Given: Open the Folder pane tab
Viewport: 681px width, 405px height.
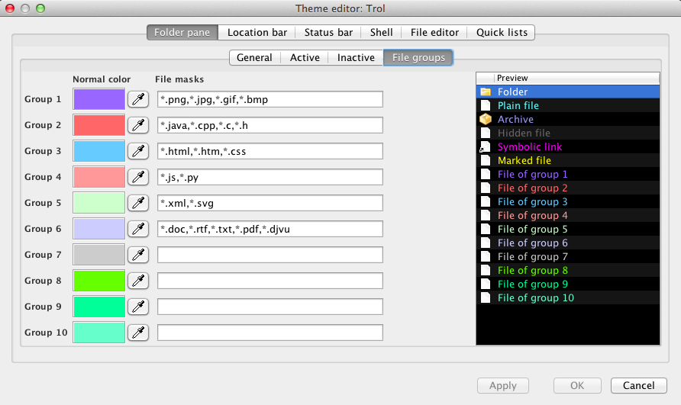Looking at the screenshot, I should (x=182, y=33).
